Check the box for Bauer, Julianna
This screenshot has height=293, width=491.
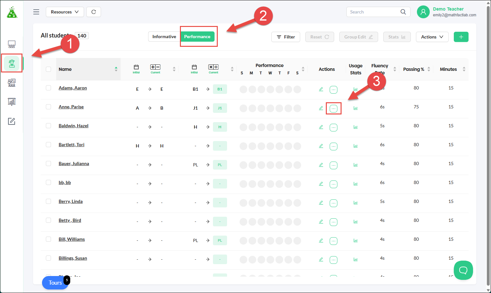point(48,163)
